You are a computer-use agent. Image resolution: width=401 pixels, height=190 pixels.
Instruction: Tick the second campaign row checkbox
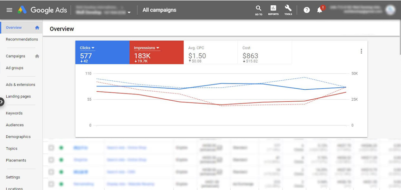pos(51,160)
